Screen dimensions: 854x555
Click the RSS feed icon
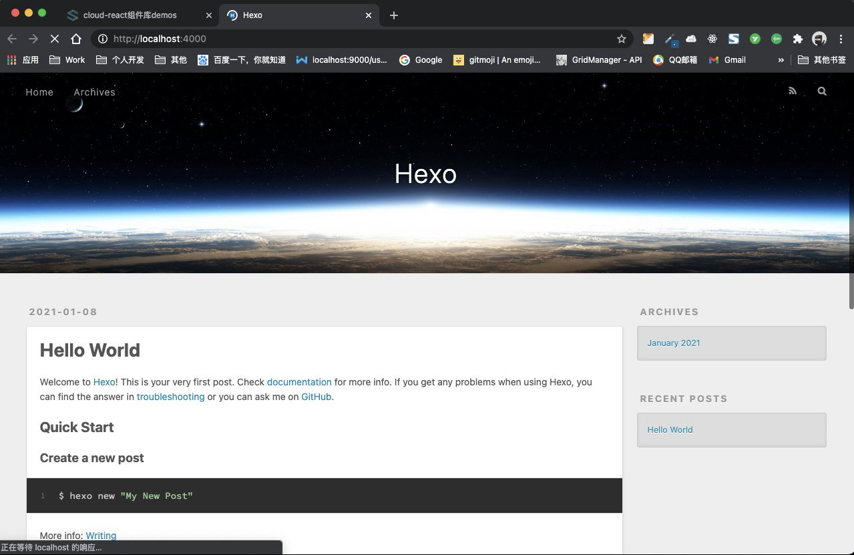coord(793,91)
